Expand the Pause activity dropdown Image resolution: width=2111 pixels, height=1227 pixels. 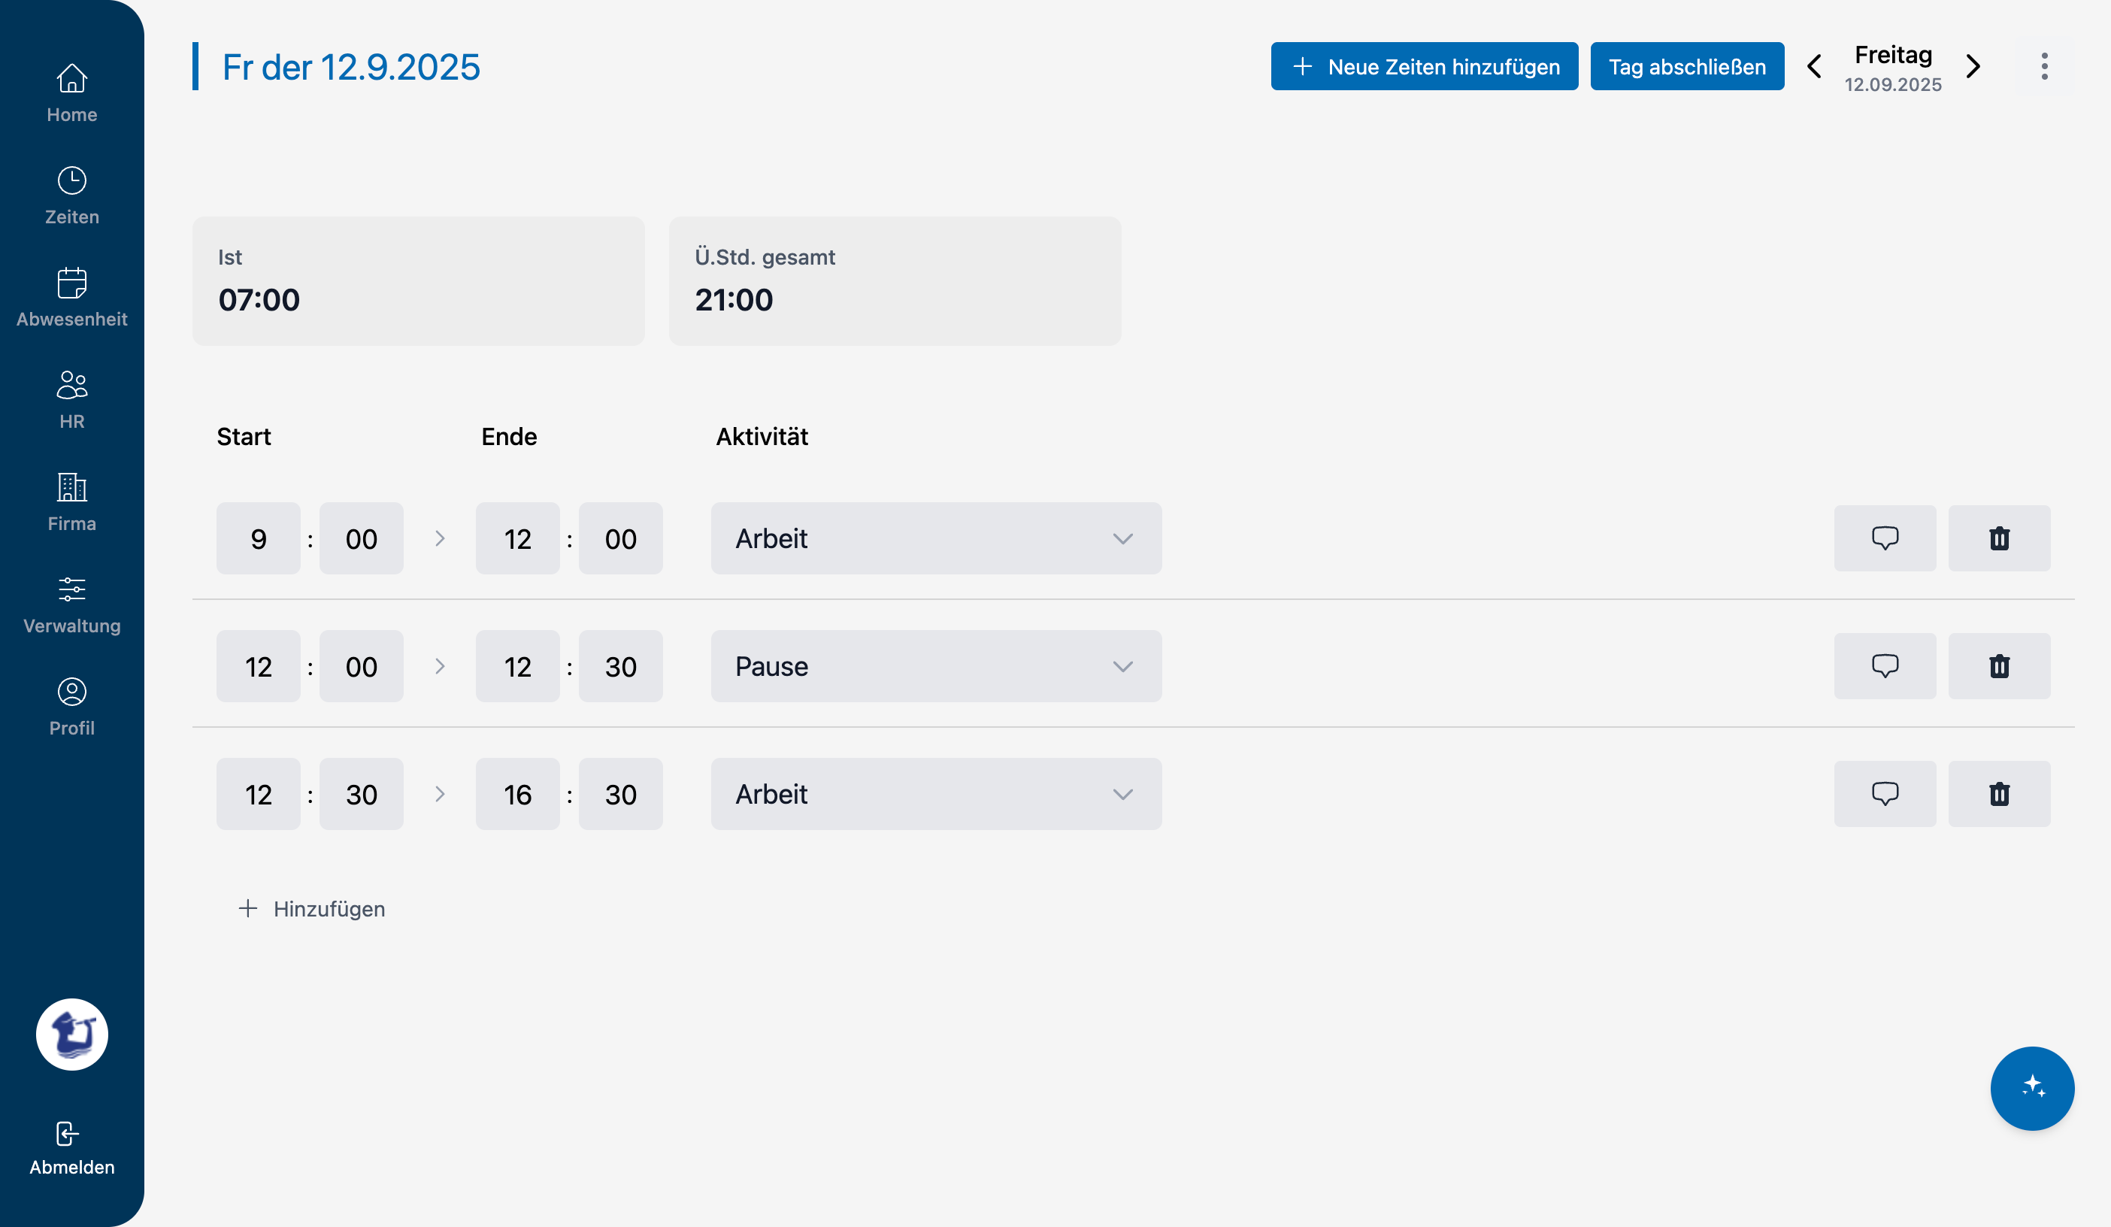[936, 666]
